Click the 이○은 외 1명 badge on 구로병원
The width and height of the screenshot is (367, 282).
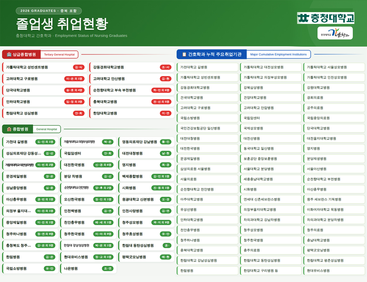click(74, 78)
